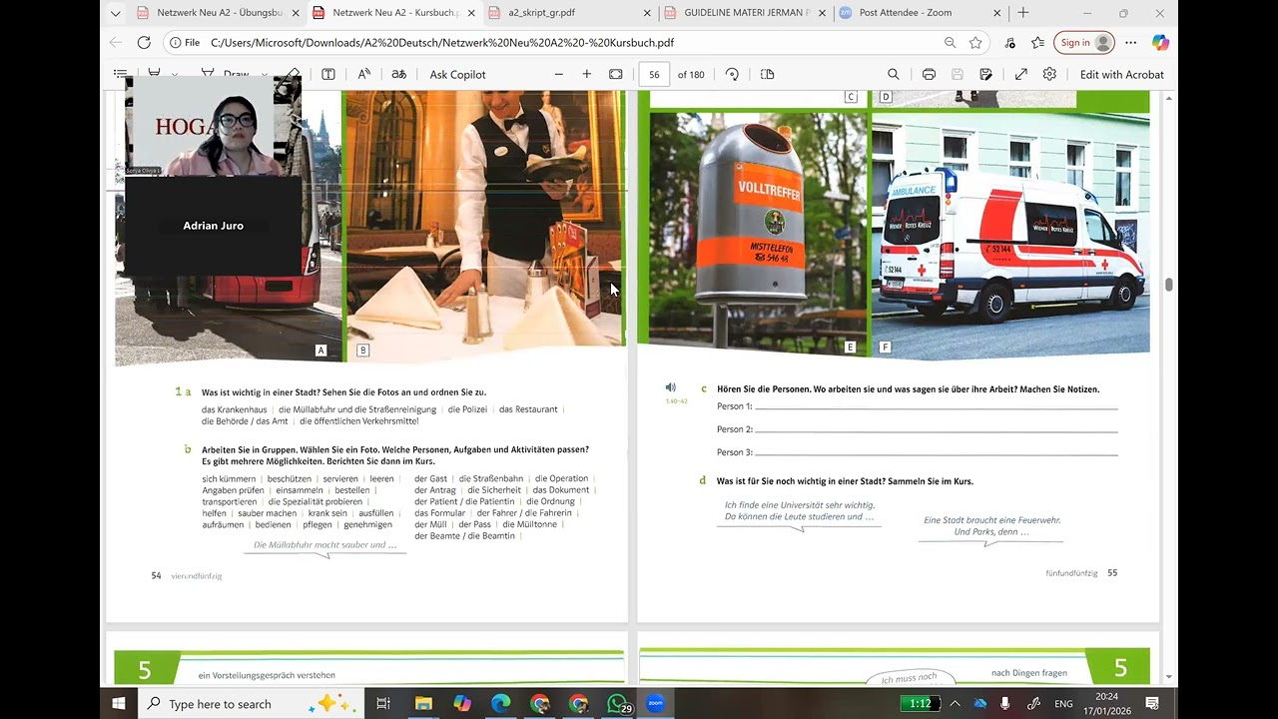Screen dimensions: 1278x719
Task: Click the microphone icon in system tray
Action: tap(1004, 703)
